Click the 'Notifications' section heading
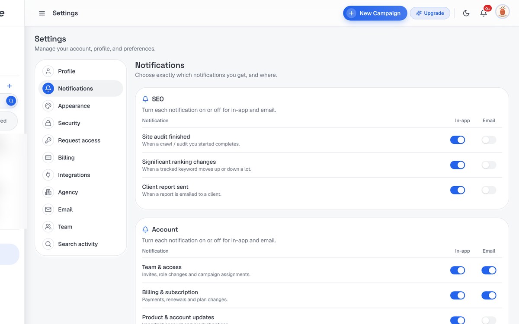 (160, 65)
